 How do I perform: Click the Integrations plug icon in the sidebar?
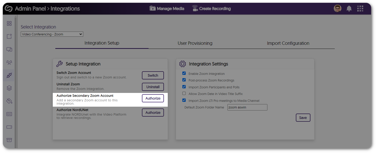[x=9, y=75]
